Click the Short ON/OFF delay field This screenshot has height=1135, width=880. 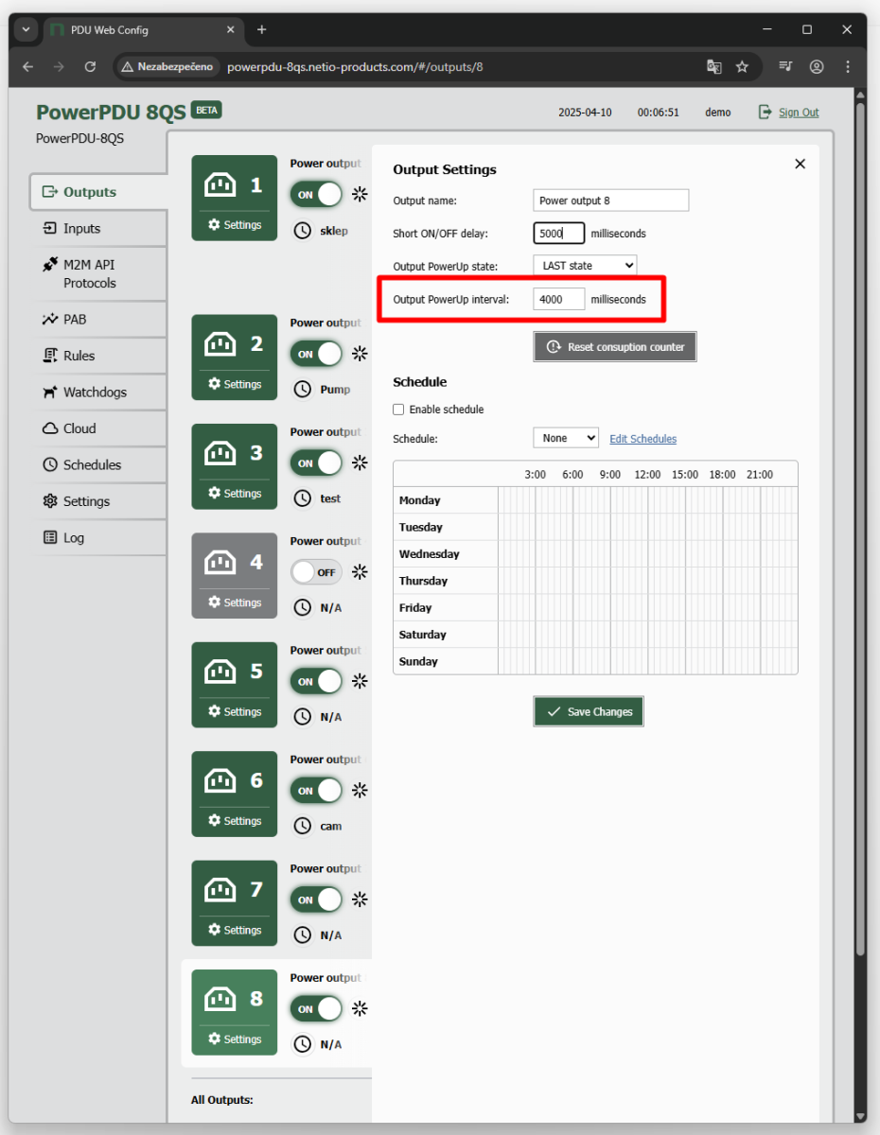point(559,233)
